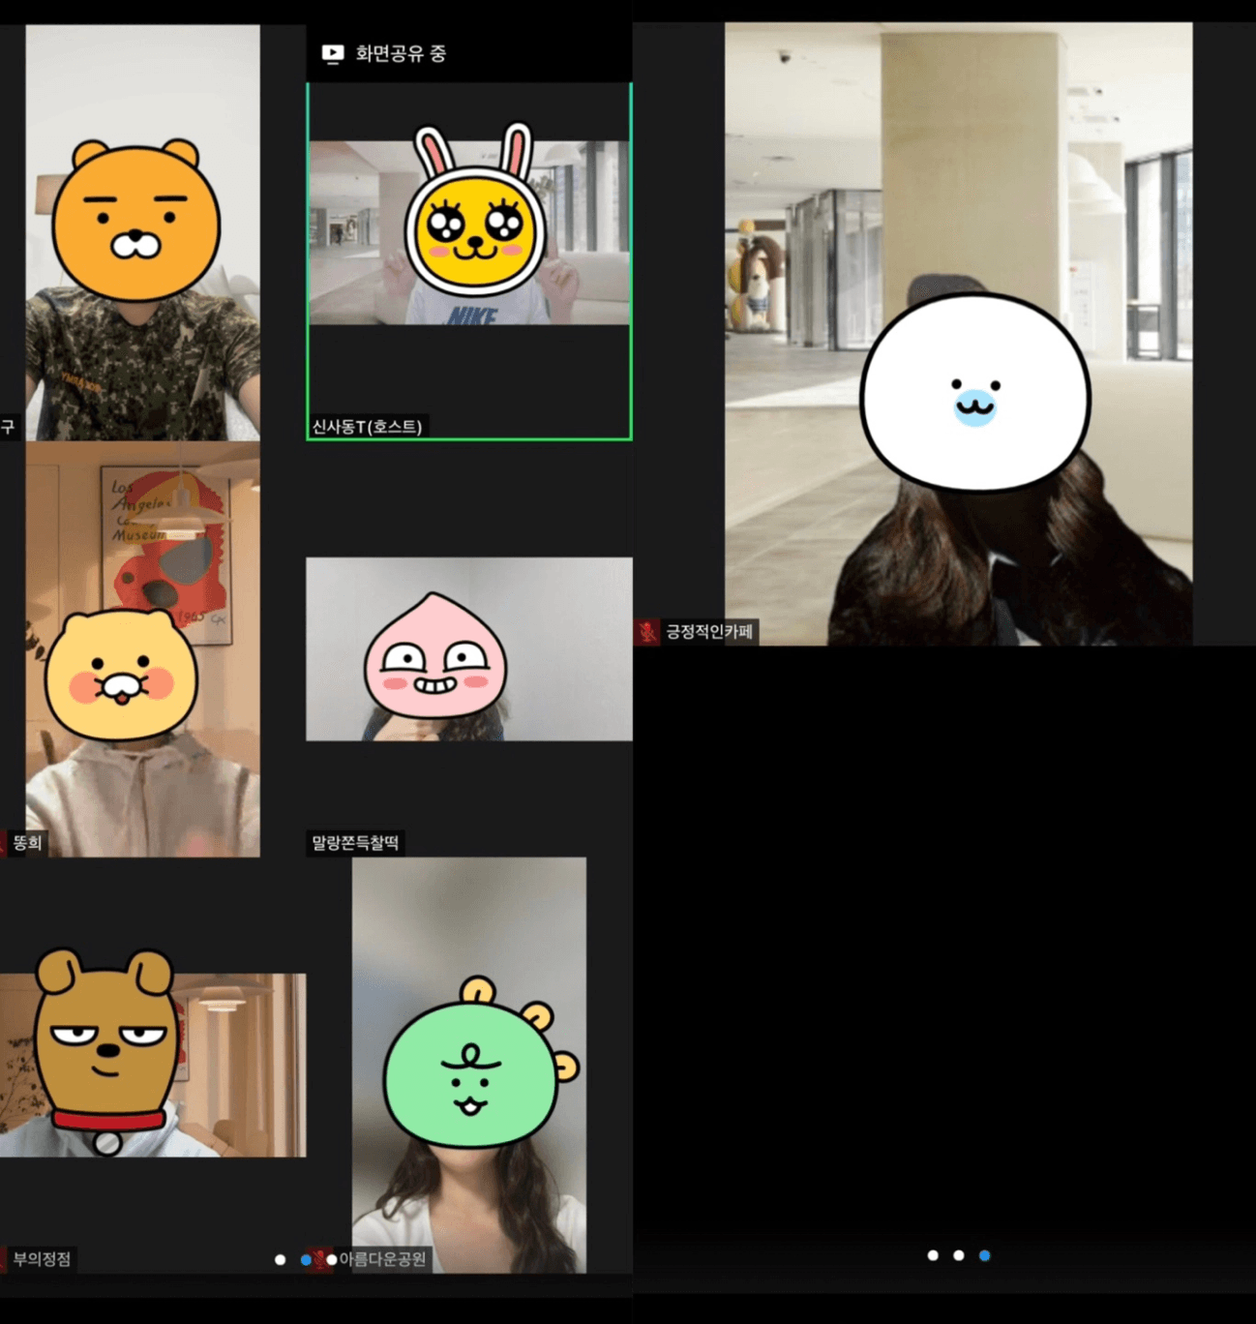Click the 신사동T(호스트) name label
Image resolution: width=1256 pixels, height=1324 pixels.
click(x=367, y=427)
